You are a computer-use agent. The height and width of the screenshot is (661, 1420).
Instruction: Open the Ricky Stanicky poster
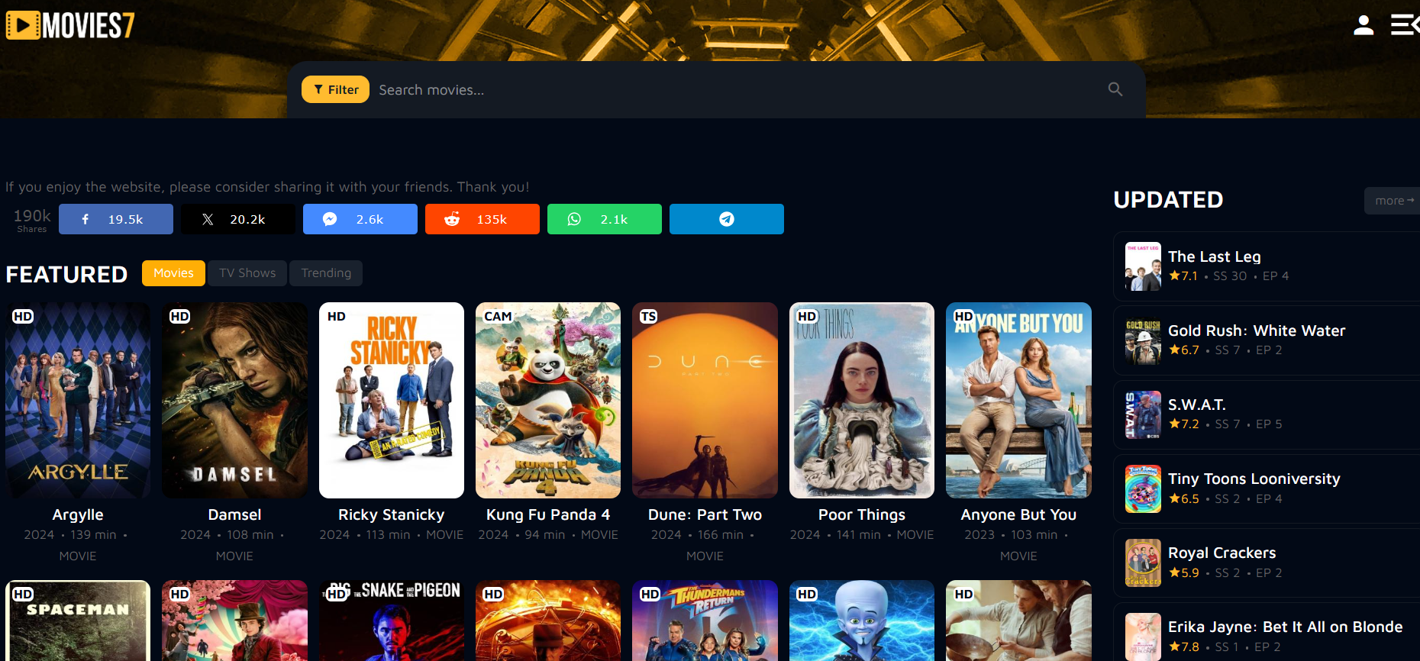pos(392,400)
